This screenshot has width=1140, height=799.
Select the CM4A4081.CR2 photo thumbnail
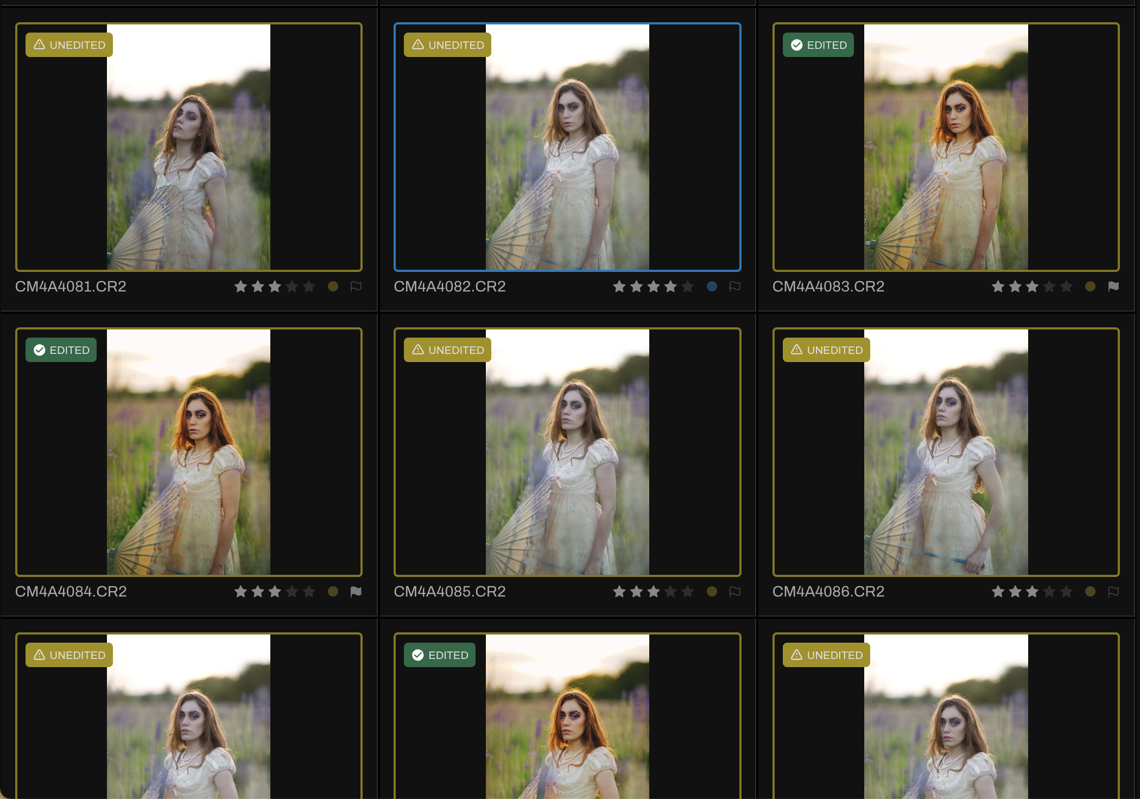[x=189, y=147]
